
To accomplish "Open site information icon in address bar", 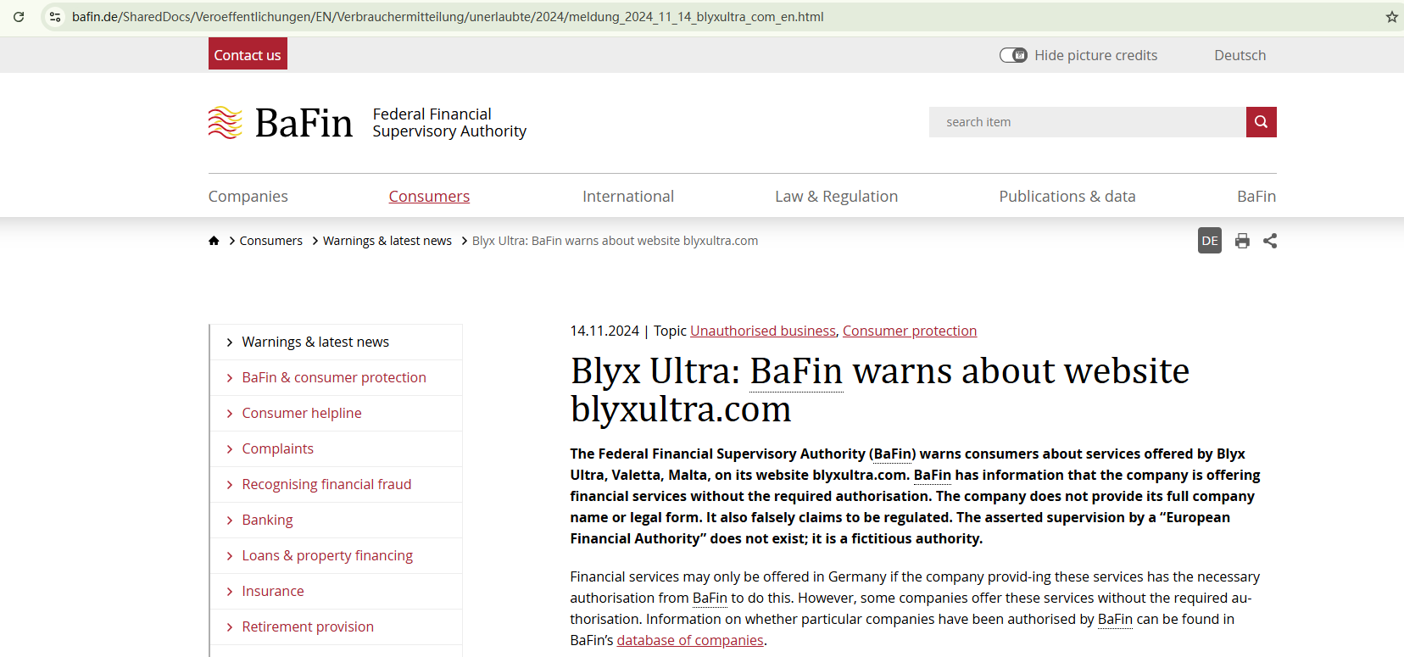I will (55, 17).
